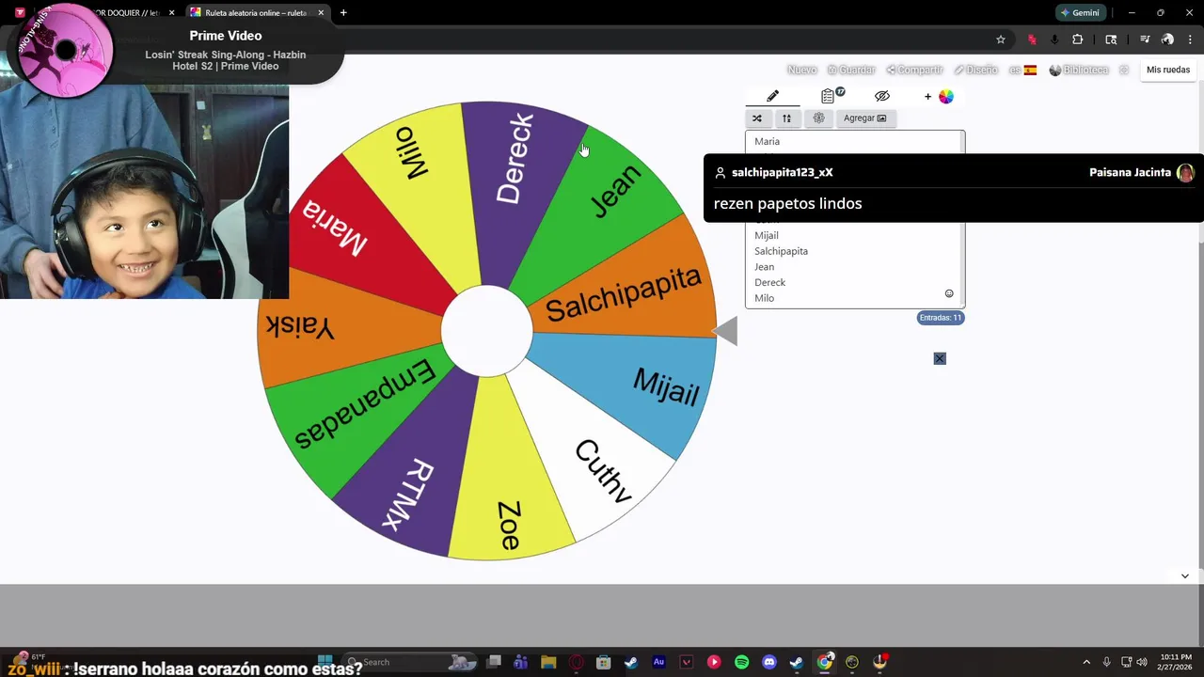Open the Diseño design menu

tap(975, 70)
